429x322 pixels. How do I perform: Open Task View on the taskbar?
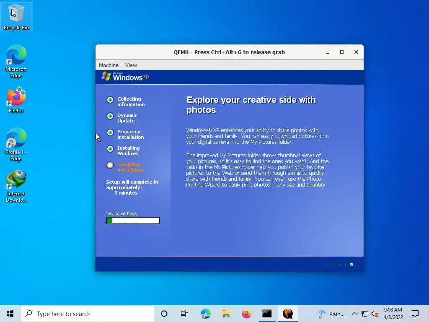coord(184,314)
